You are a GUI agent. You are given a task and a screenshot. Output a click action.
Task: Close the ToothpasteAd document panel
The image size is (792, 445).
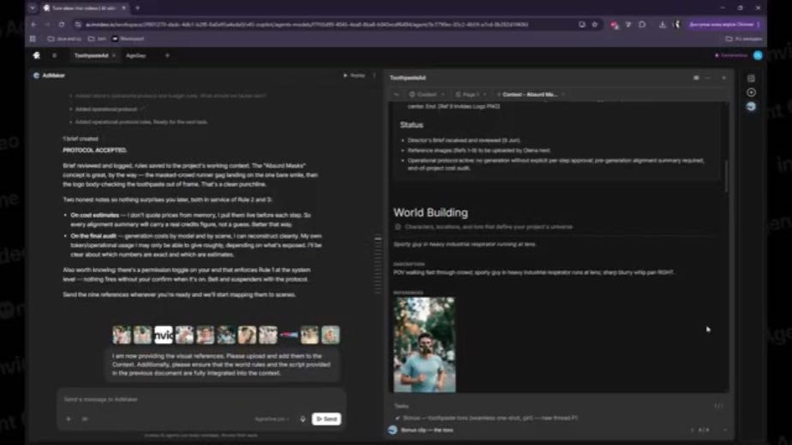(723, 78)
